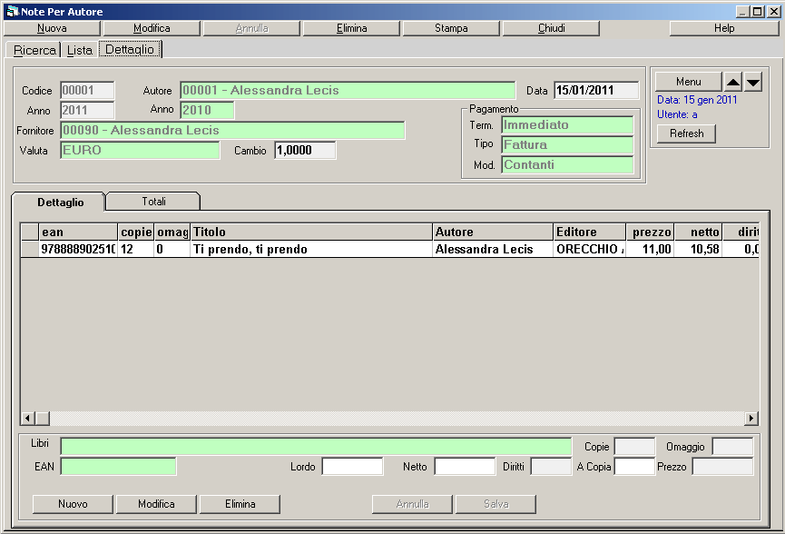Click the prezzo column header

pos(651,232)
